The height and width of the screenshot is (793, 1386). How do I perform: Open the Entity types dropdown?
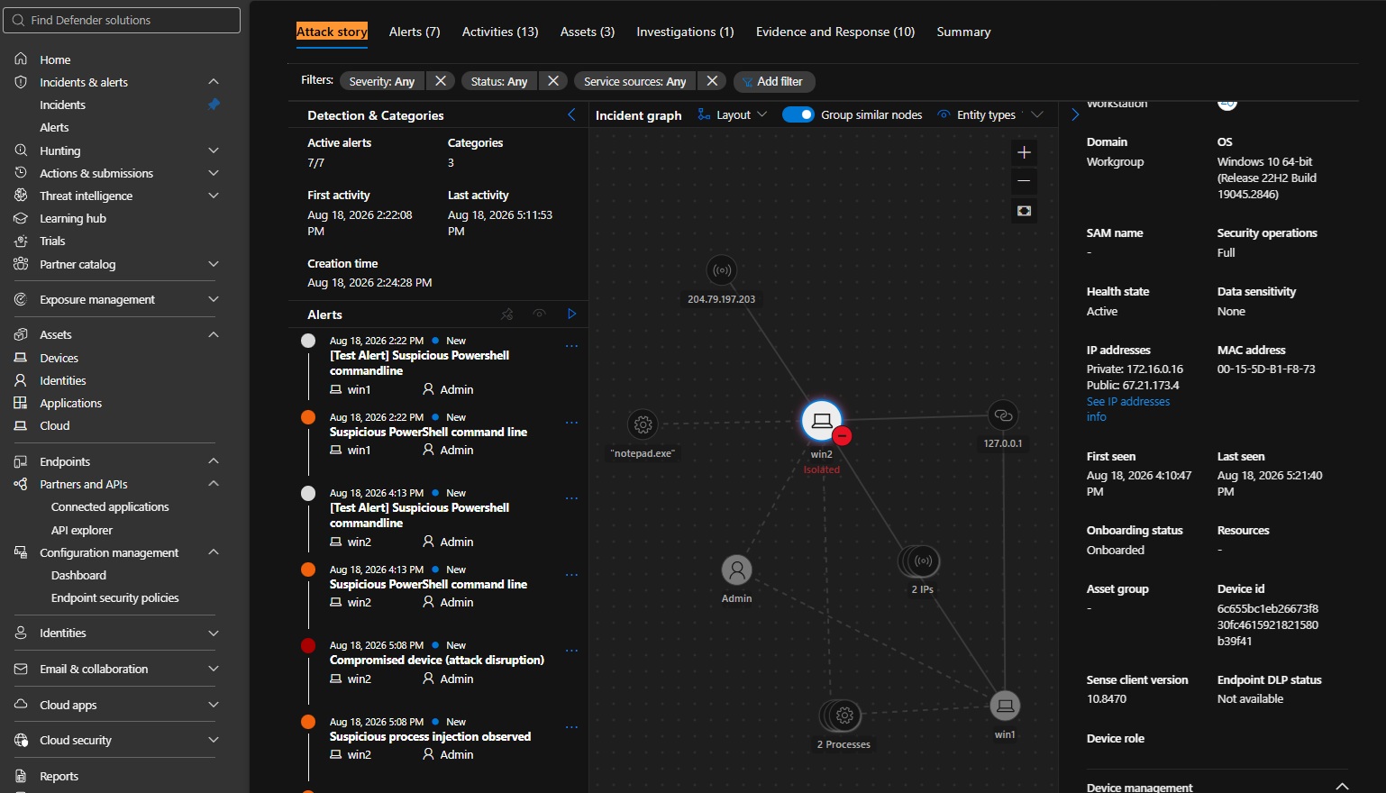pos(990,114)
